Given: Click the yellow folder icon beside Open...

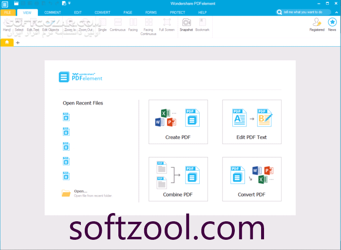Looking at the screenshot, I should click(x=66, y=193).
